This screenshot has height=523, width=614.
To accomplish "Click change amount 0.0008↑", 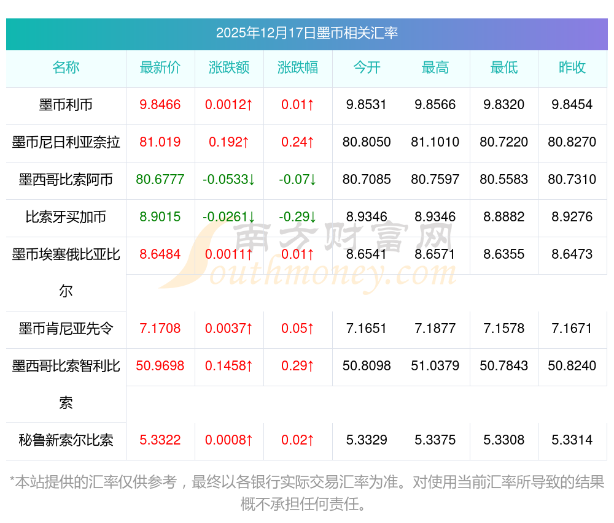I will [228, 440].
